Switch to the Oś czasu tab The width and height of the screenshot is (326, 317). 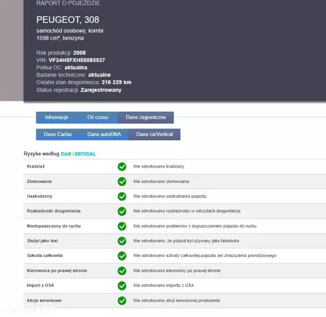tap(97, 118)
